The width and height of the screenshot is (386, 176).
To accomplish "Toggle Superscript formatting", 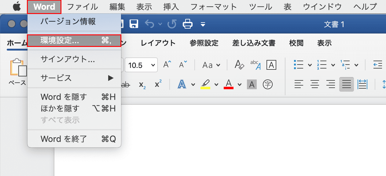I will (158, 84).
